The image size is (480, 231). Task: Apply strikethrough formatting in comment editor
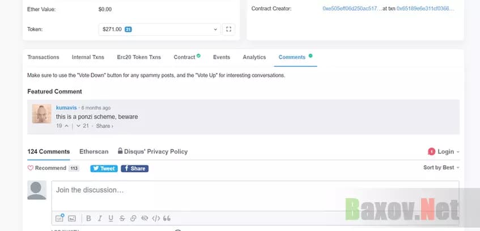pos(122,218)
